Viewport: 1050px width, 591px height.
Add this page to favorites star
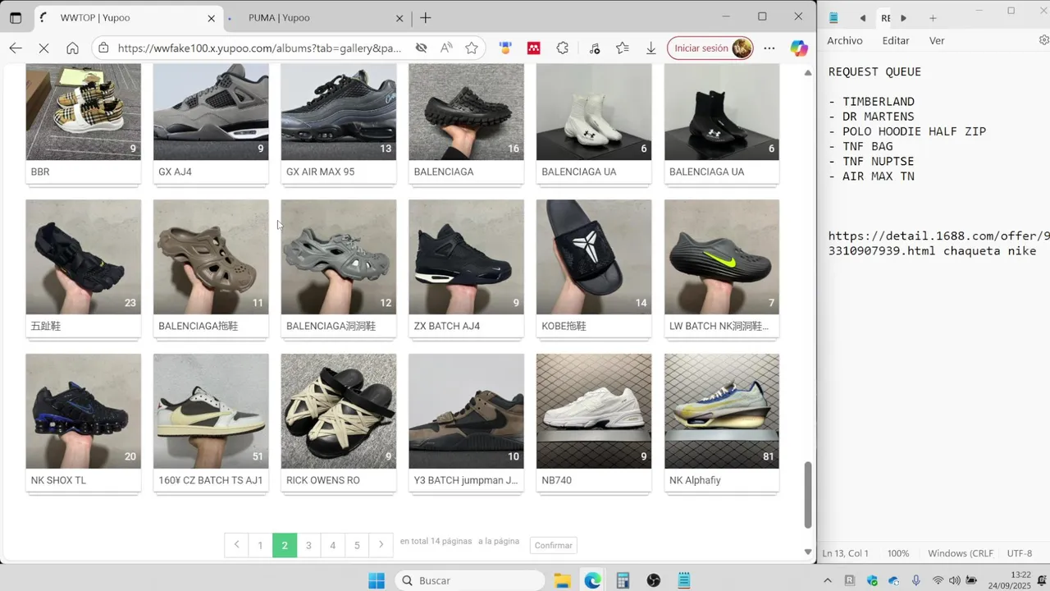point(472,48)
